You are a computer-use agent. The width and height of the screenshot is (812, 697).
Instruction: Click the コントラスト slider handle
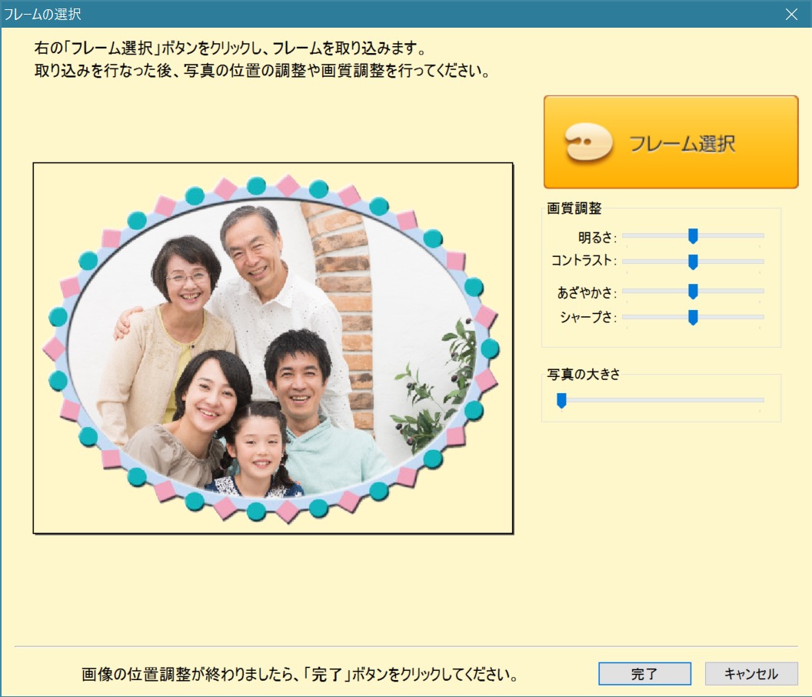pos(693,262)
